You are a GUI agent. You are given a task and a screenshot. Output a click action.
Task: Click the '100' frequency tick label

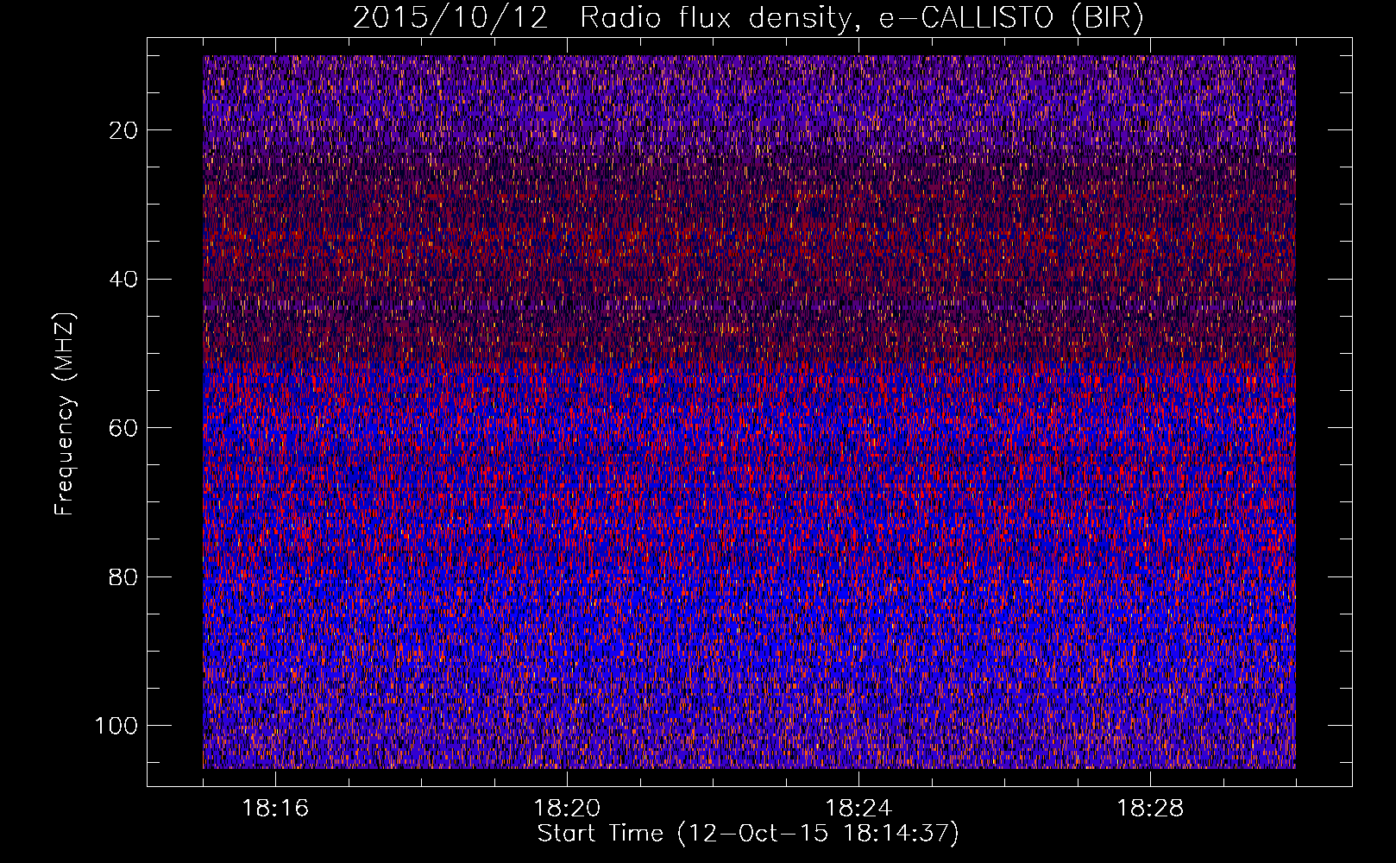point(116,726)
